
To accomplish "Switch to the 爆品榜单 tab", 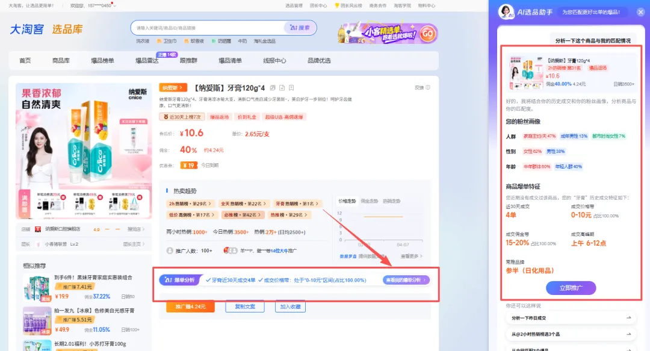I will pos(102,61).
